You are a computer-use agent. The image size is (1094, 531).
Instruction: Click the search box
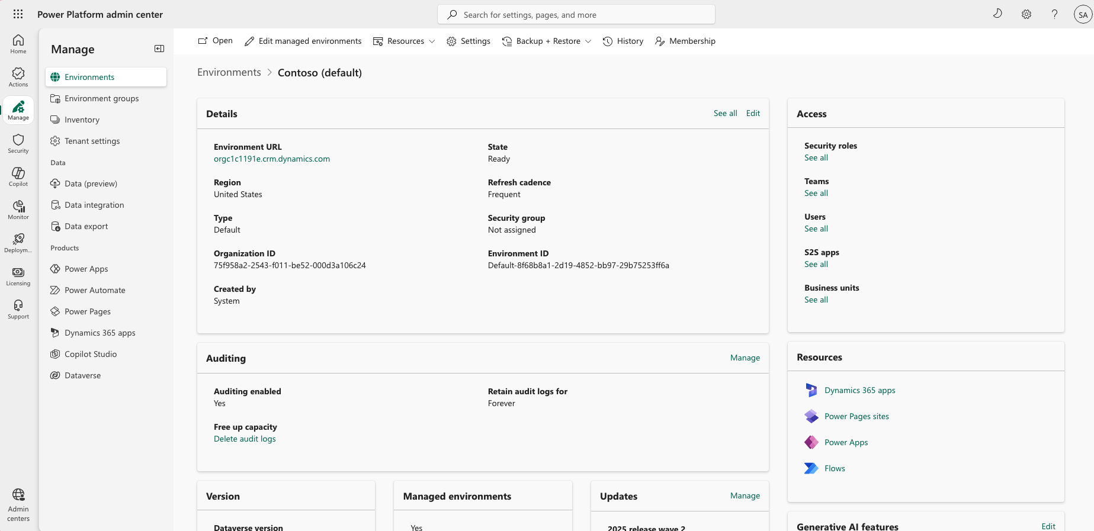point(576,15)
